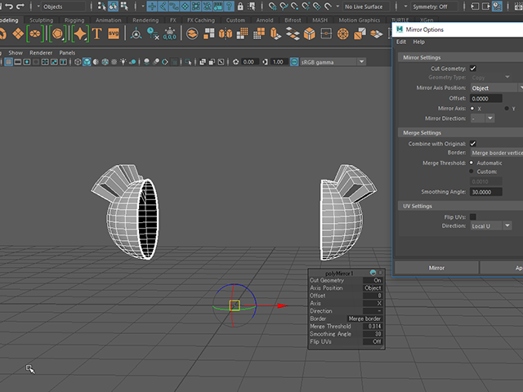Click the polyMirror1 in-view editor round icon
Image resolution: width=523 pixels, height=392 pixels.
(373, 273)
